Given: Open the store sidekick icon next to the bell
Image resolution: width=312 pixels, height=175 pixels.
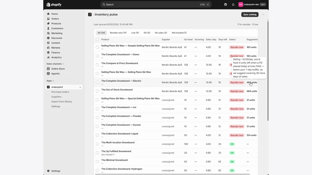Looking at the screenshot, I should click(225, 5).
